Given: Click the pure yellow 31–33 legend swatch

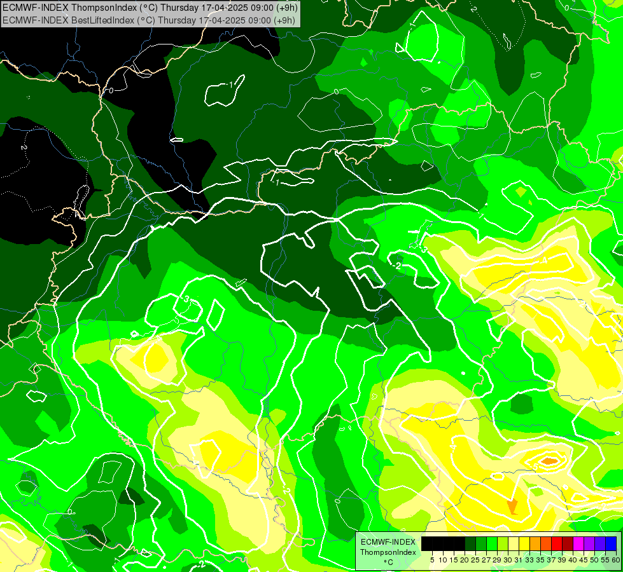Looking at the screenshot, I should click(x=524, y=543).
